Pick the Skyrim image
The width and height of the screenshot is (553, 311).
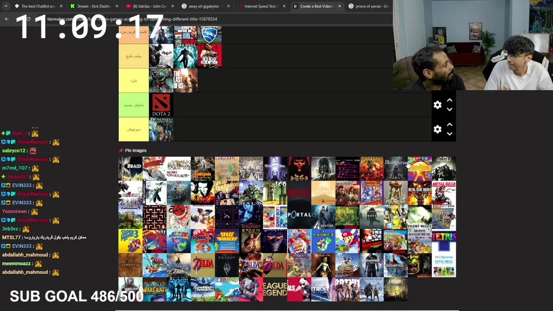click(x=227, y=265)
